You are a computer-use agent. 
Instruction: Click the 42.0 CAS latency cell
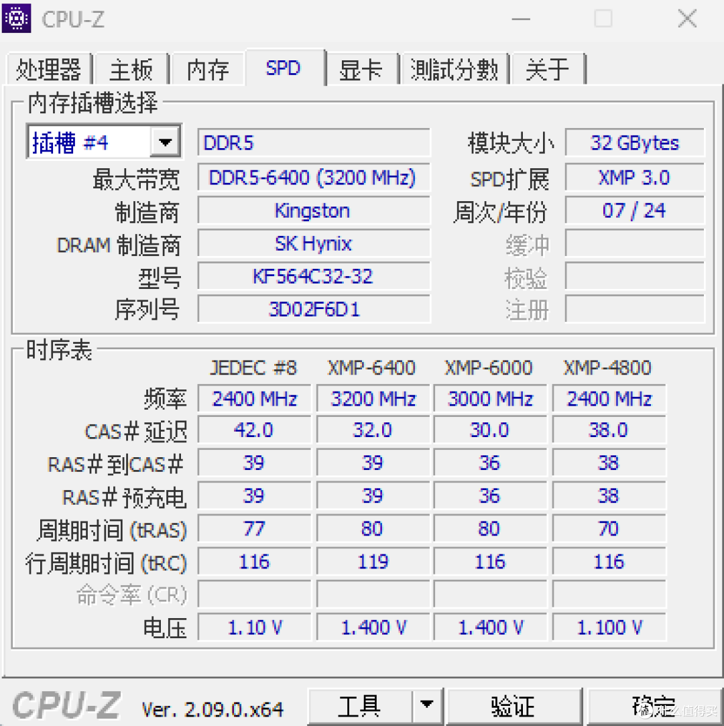254,430
